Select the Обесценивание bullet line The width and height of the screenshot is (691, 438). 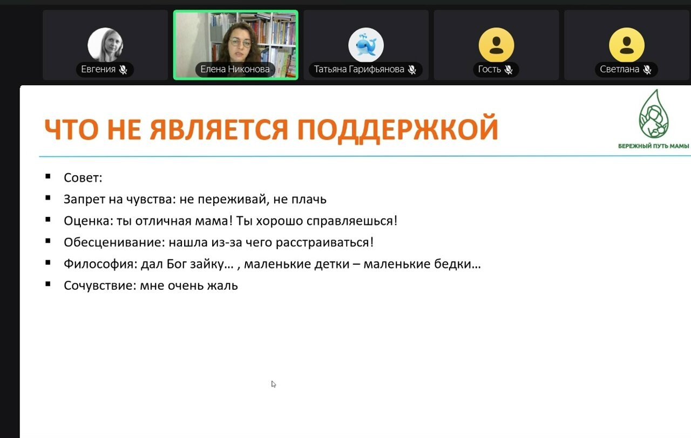[x=218, y=243]
